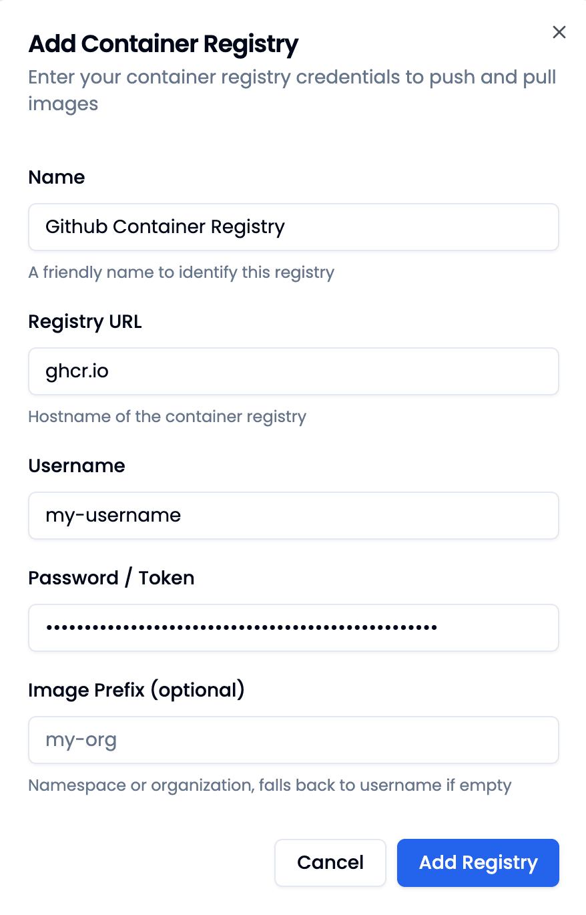
Task: Click the Image Prefix optional field
Action: pyautogui.click(x=293, y=739)
